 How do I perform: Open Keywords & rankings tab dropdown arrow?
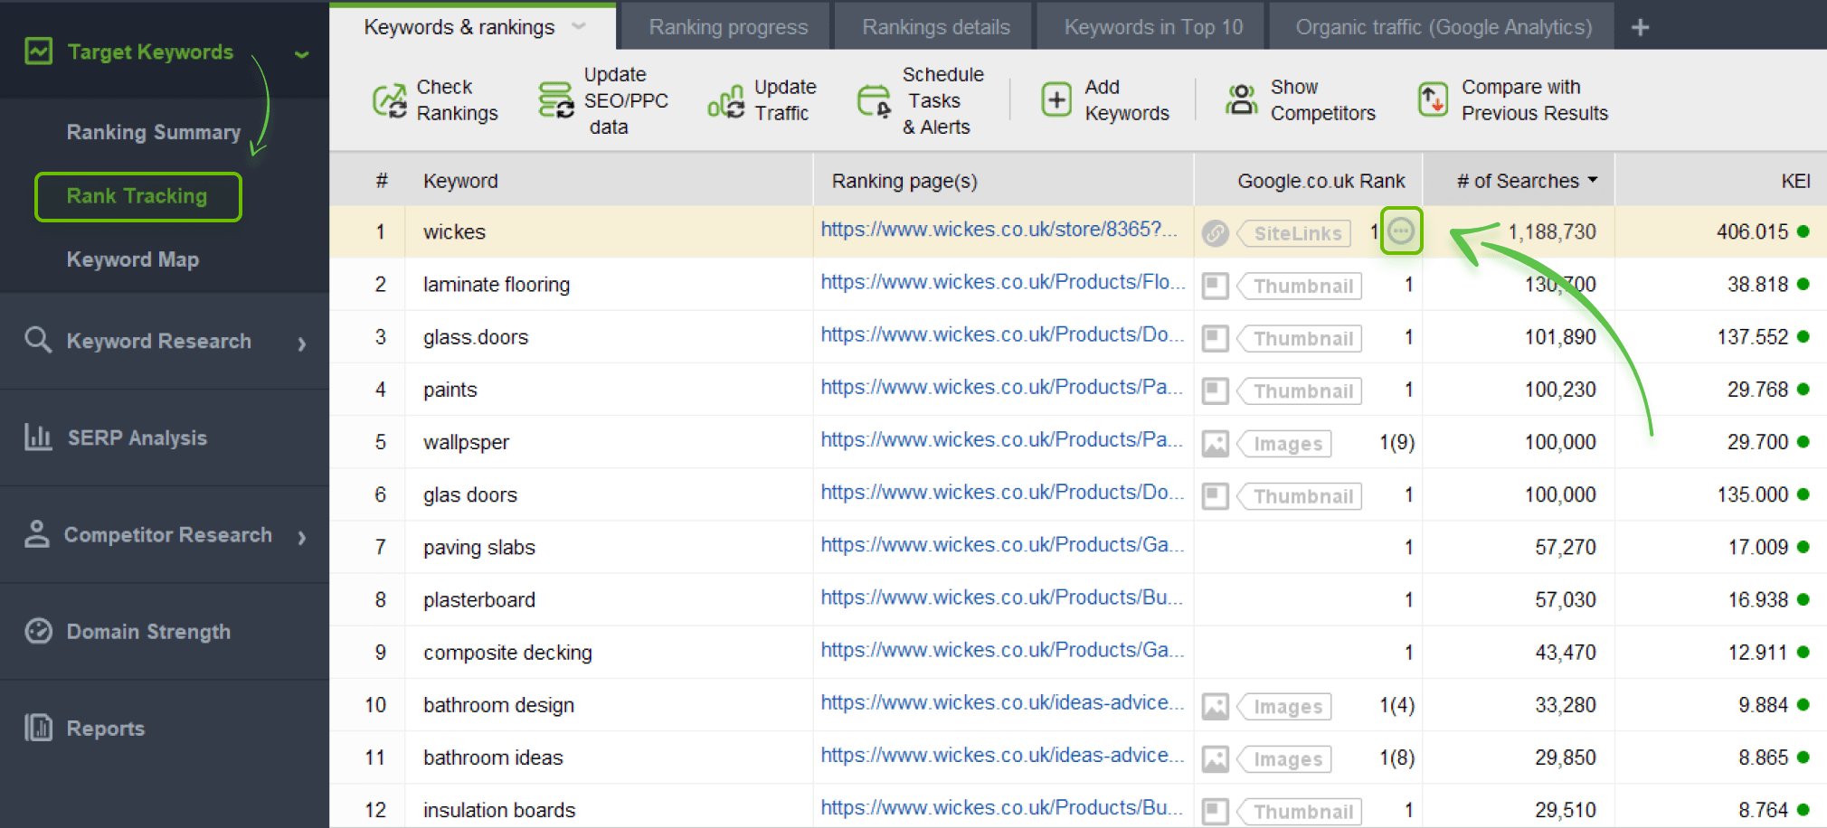pyautogui.click(x=579, y=26)
